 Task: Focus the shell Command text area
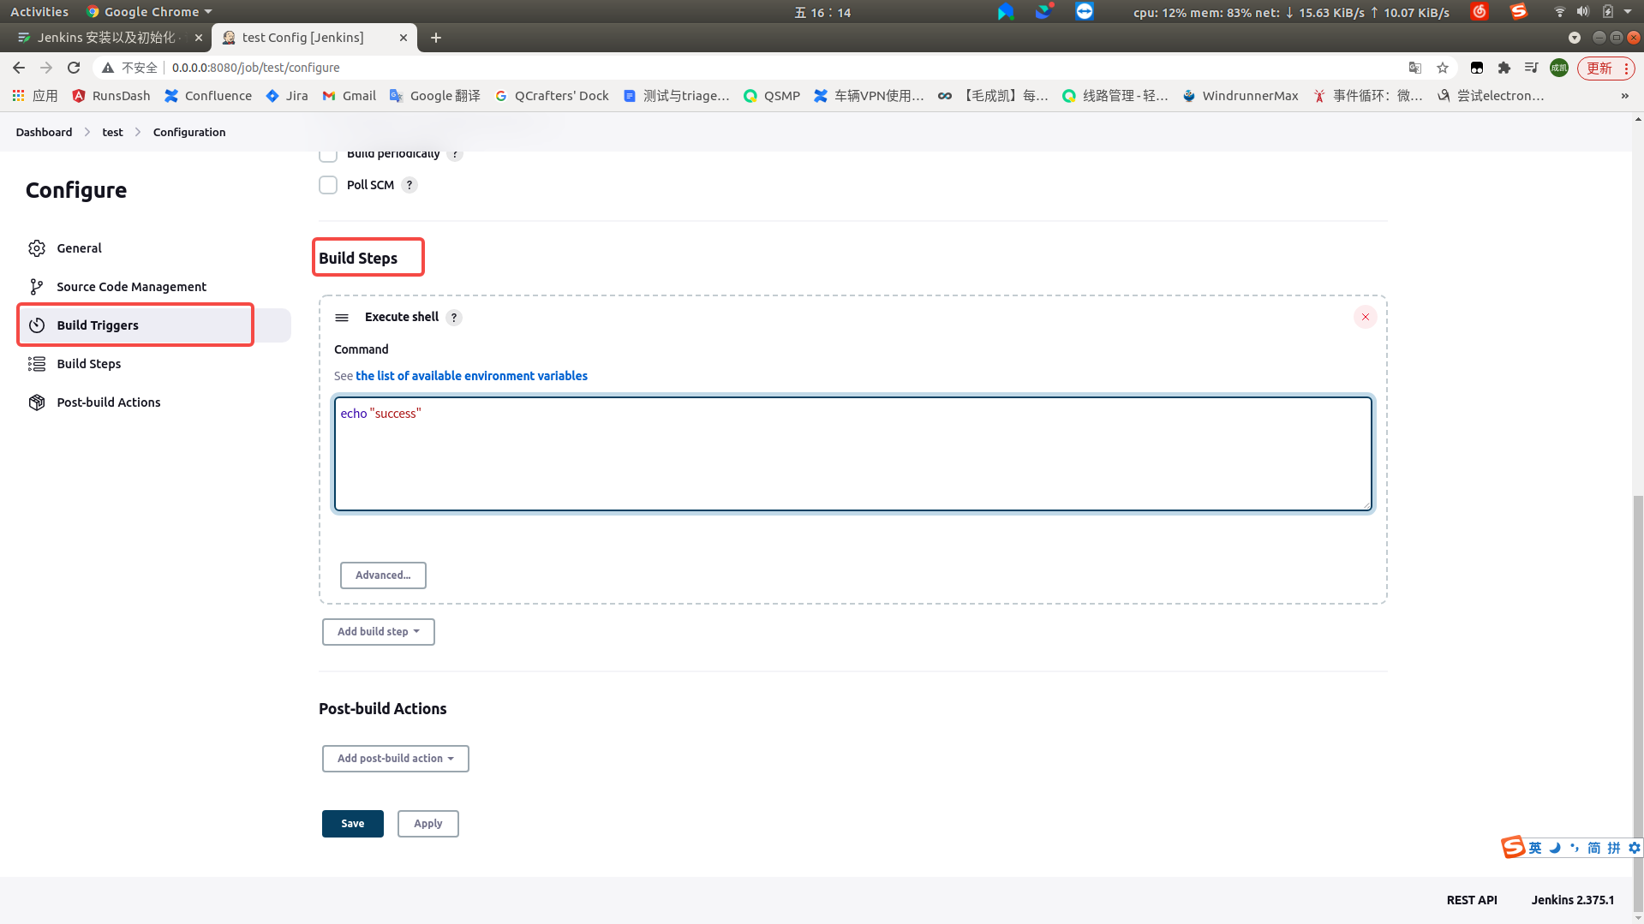tap(852, 454)
